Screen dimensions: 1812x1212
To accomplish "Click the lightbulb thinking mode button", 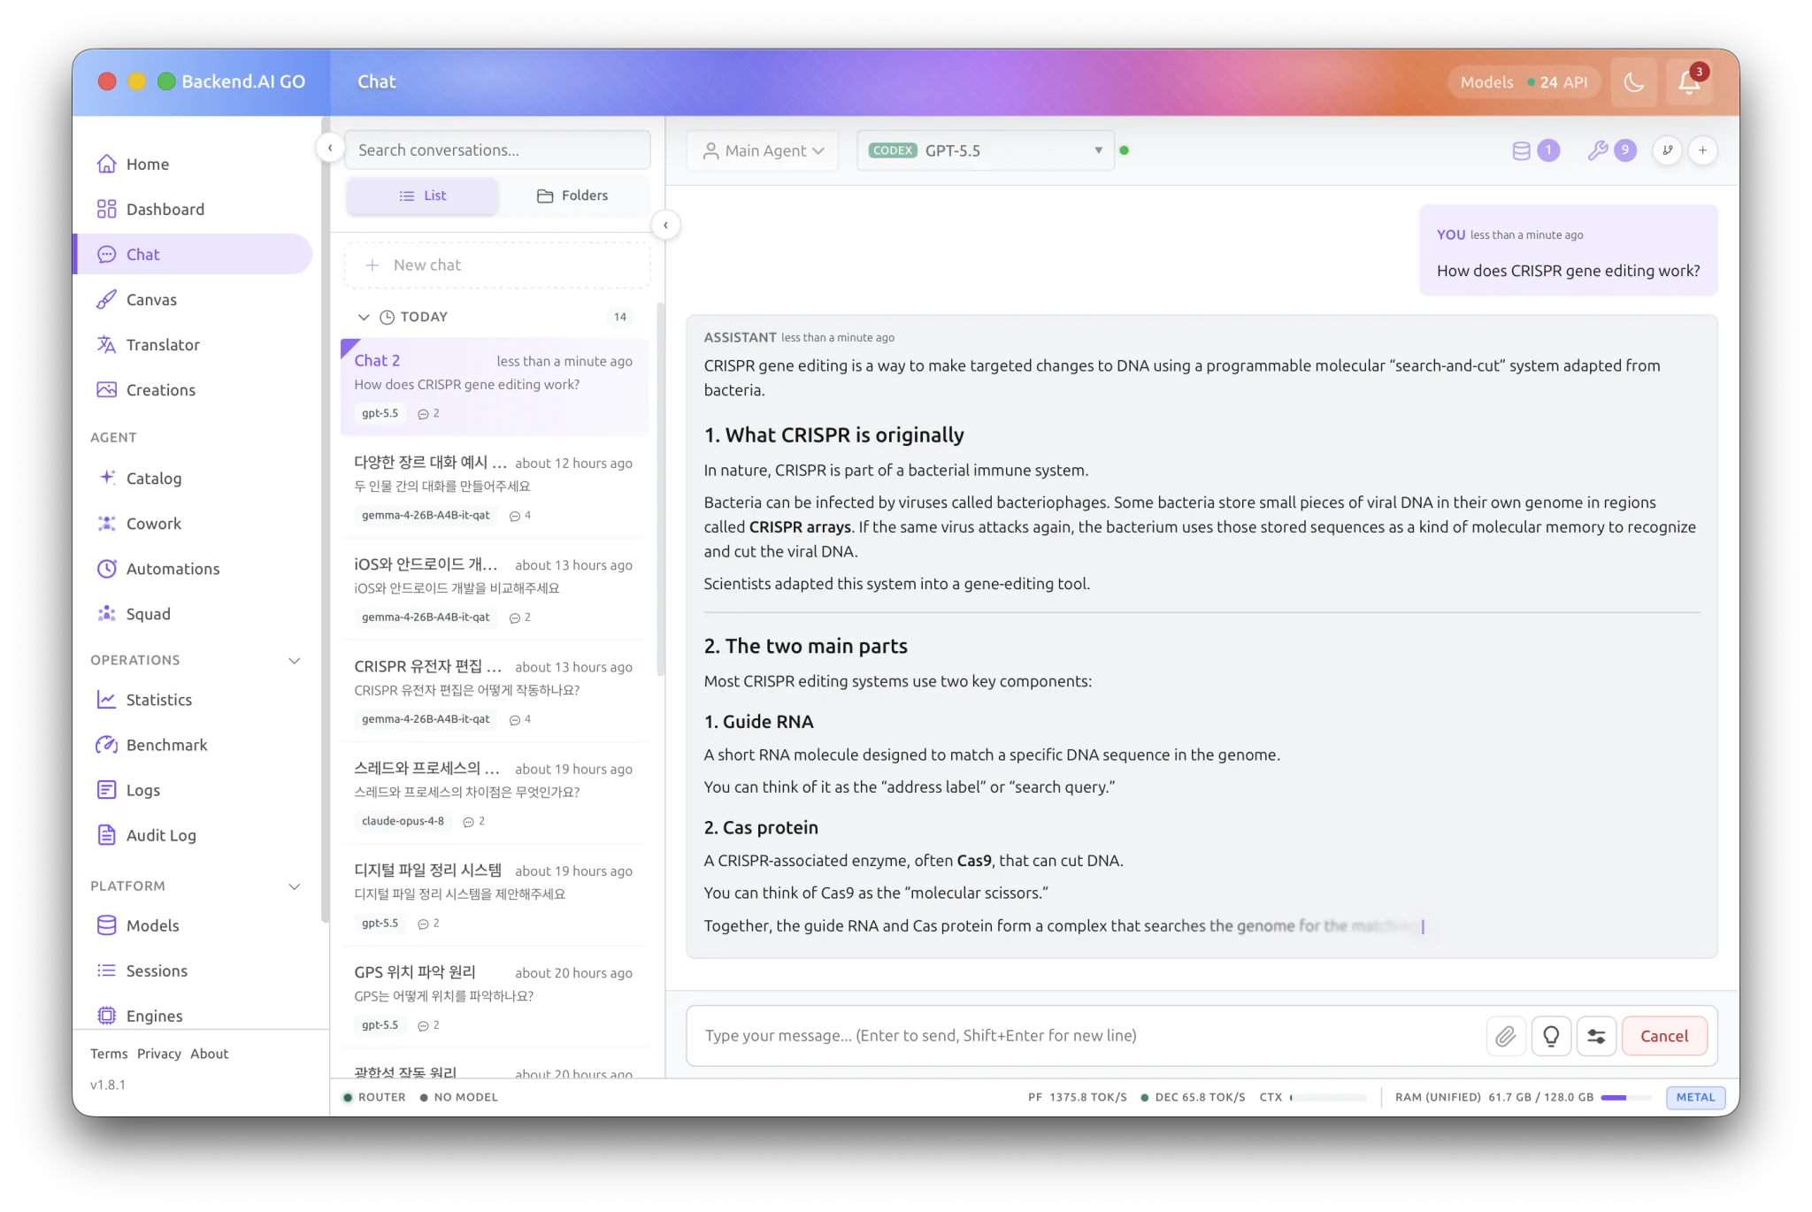I will tap(1551, 1035).
